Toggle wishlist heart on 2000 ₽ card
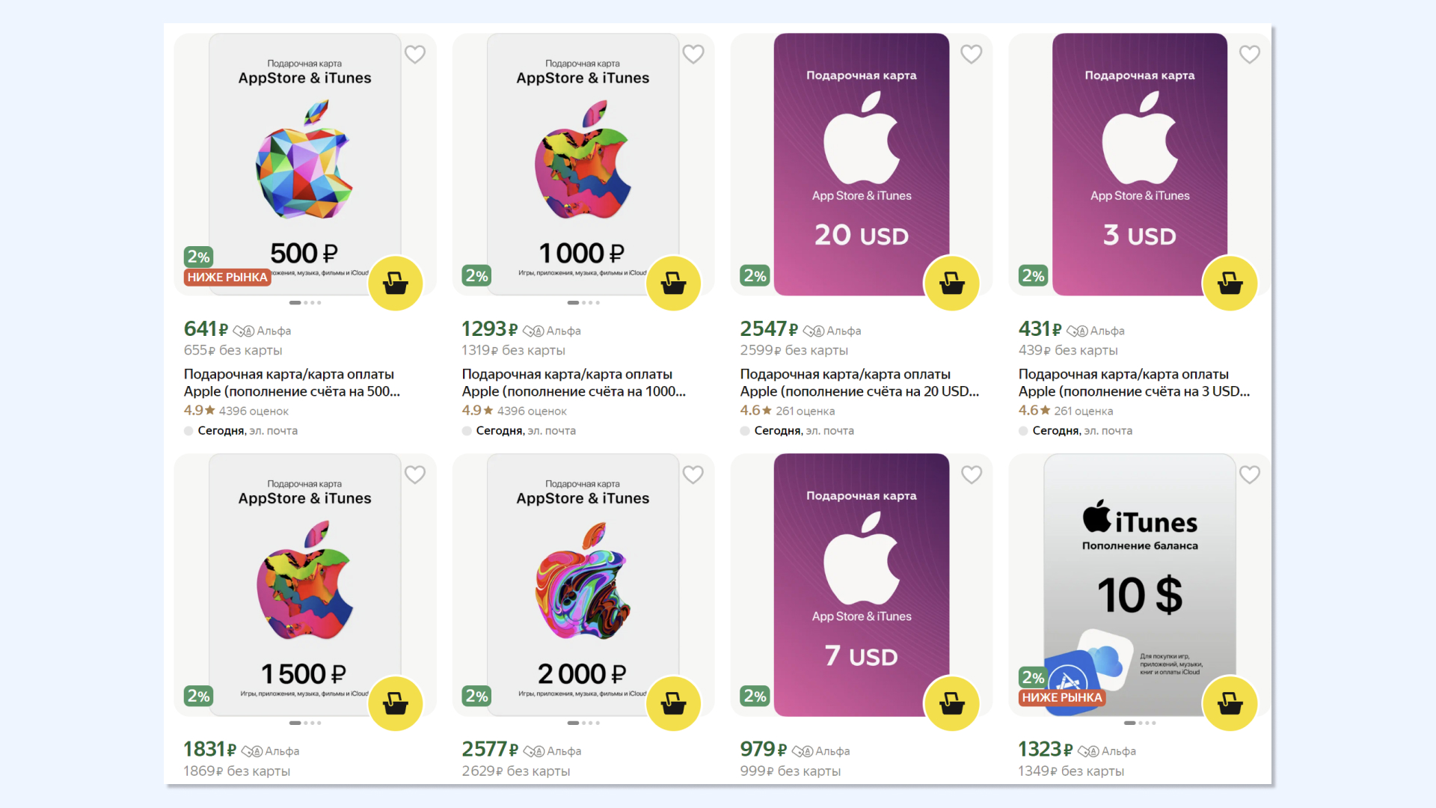 click(x=693, y=475)
